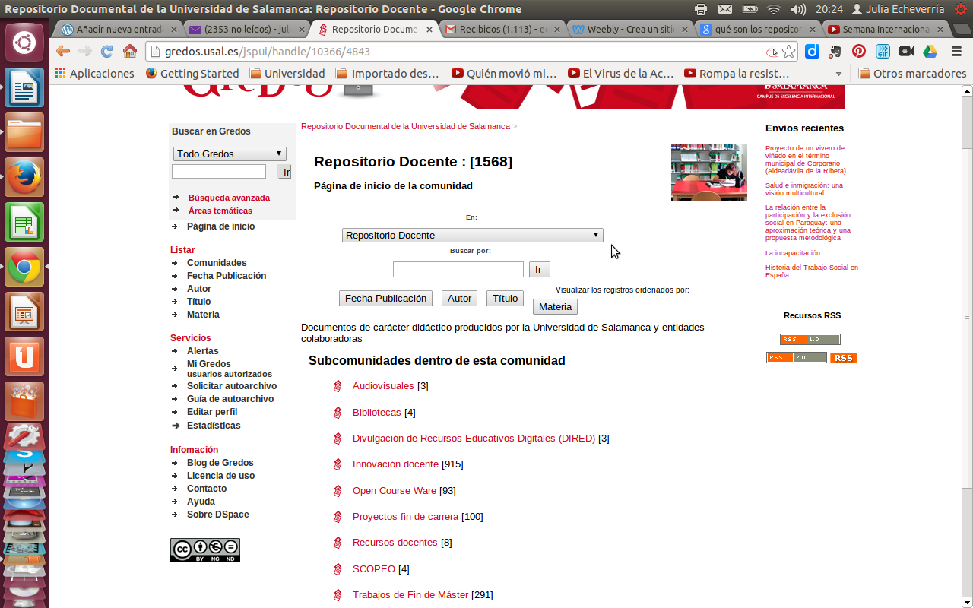Open the Creative Commons license badge
The height and width of the screenshot is (608, 973).
205,549
